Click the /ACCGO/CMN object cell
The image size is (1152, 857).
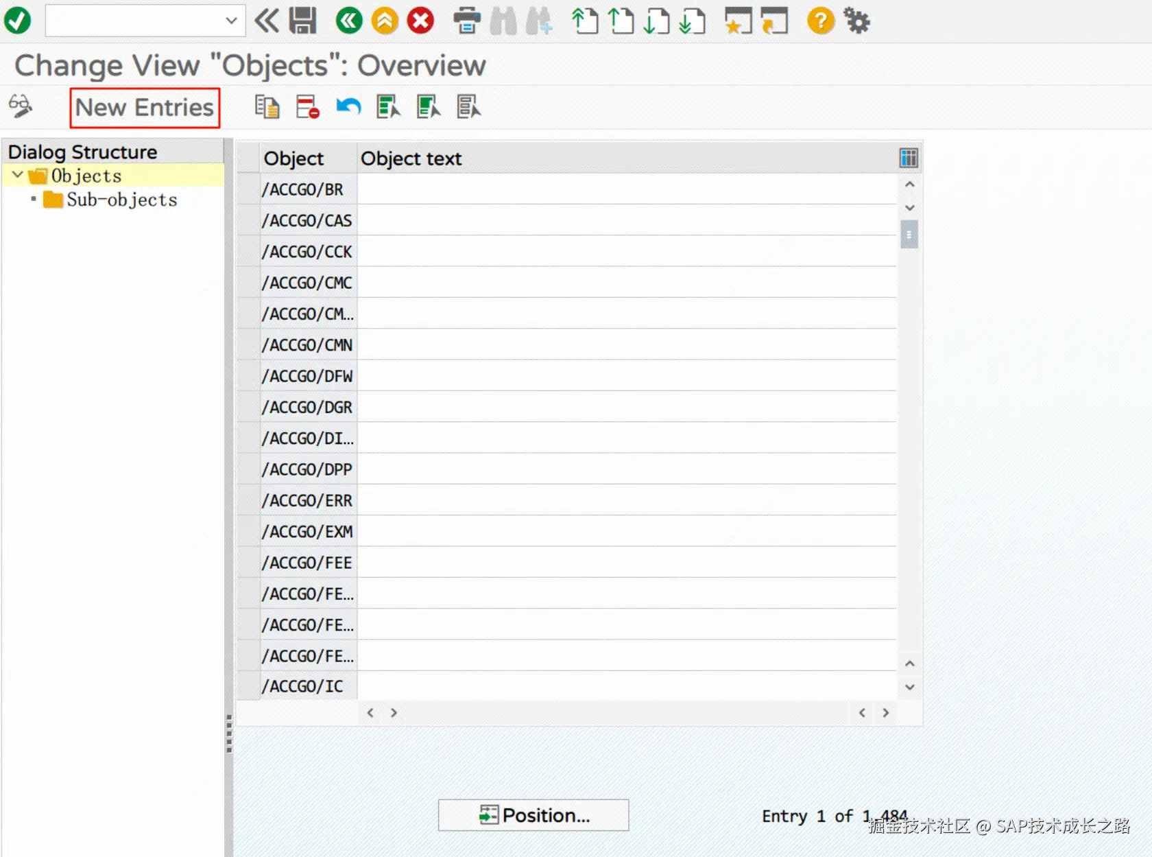309,345
